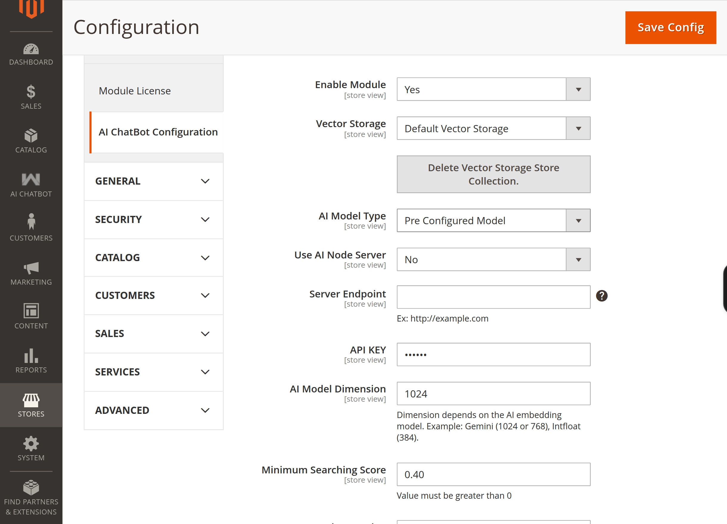
Task: Open the Vector Storage dropdown
Action: 493,128
